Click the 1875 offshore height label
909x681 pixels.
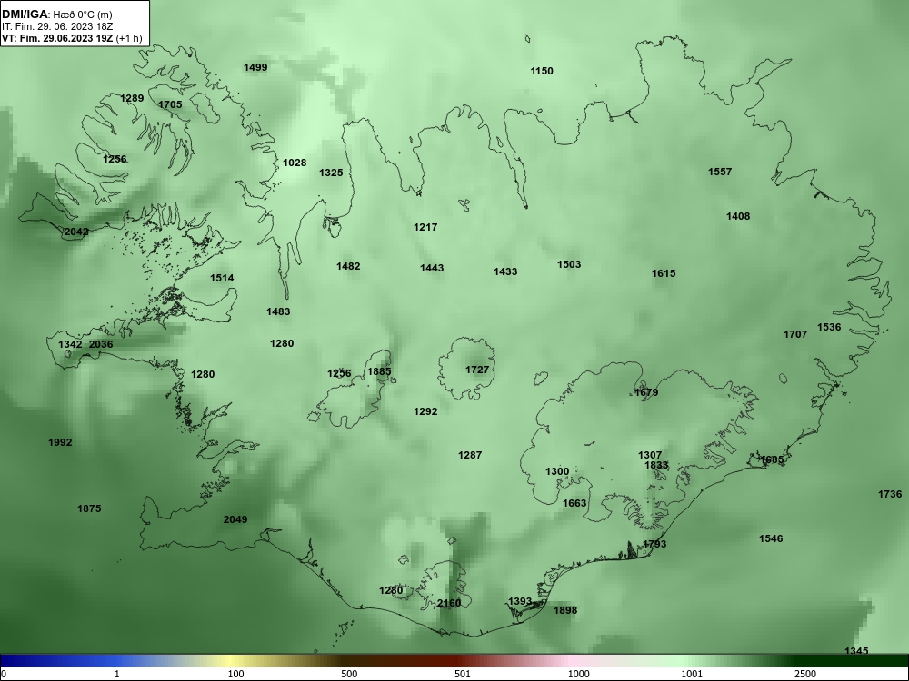(89, 508)
